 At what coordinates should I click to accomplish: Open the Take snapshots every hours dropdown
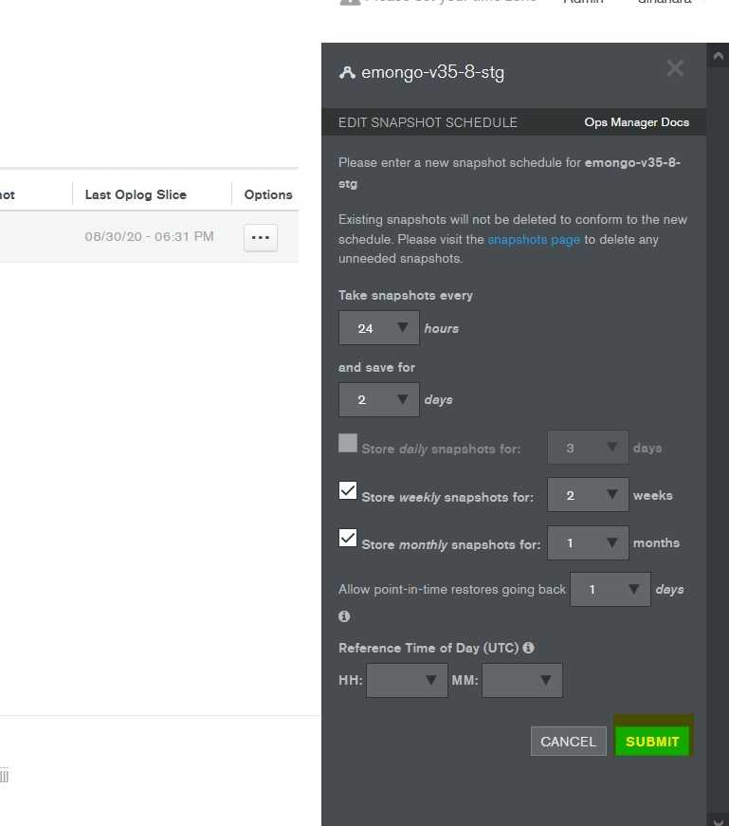[x=379, y=328]
